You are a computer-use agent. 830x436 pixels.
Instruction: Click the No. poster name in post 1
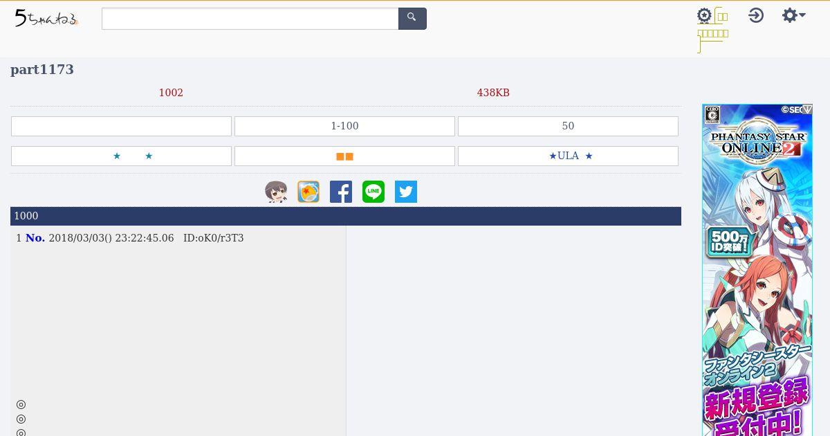coord(35,238)
